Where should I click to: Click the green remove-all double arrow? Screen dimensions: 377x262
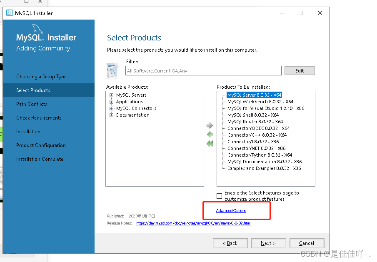coord(210,144)
